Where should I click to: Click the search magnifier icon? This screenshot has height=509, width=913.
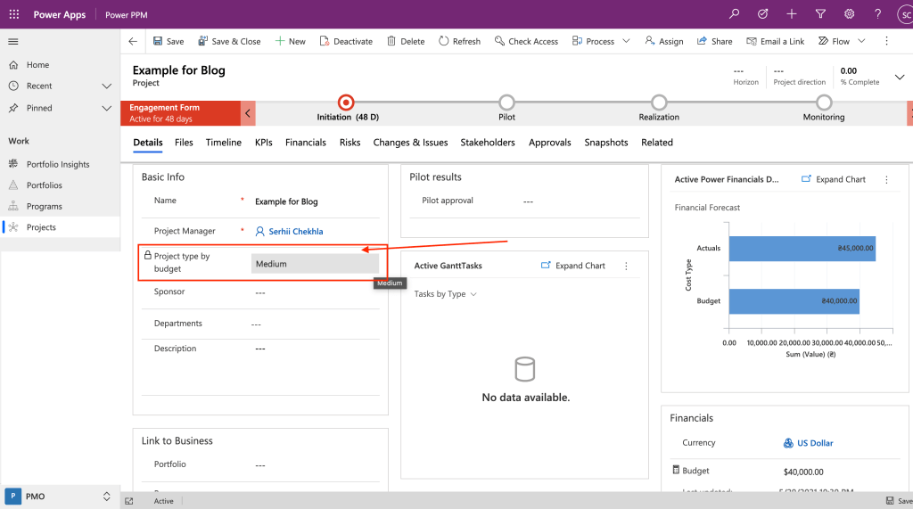click(x=734, y=14)
